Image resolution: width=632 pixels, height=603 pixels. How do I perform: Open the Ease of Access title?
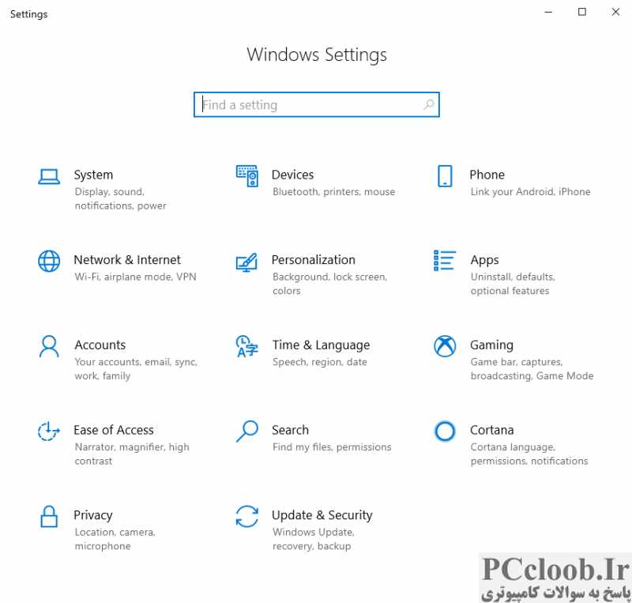click(114, 430)
